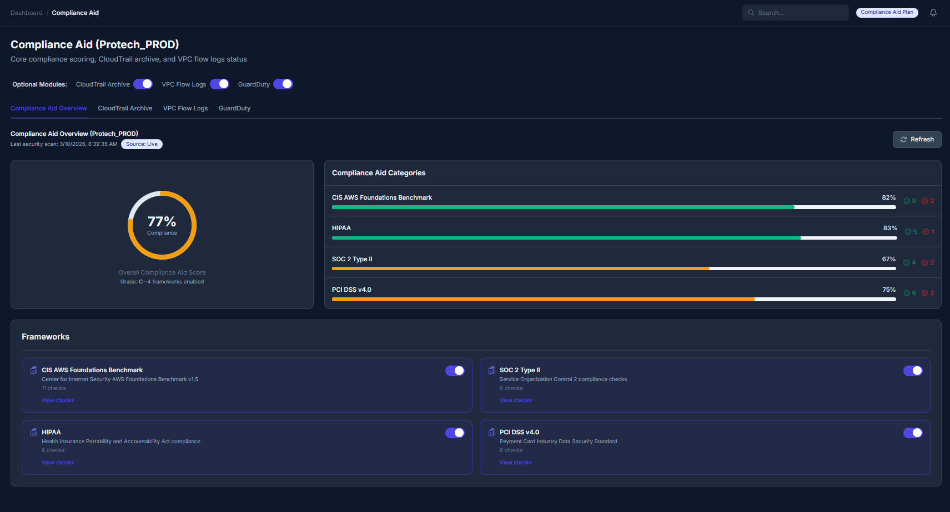The height and width of the screenshot is (512, 950).
Task: Click the PCI DSS v4.0 progress bar
Action: (614, 300)
